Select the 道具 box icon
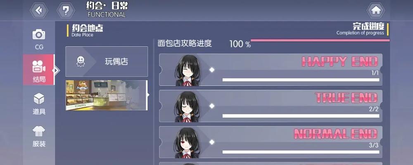The height and width of the screenshot is (165, 413). tap(39, 99)
